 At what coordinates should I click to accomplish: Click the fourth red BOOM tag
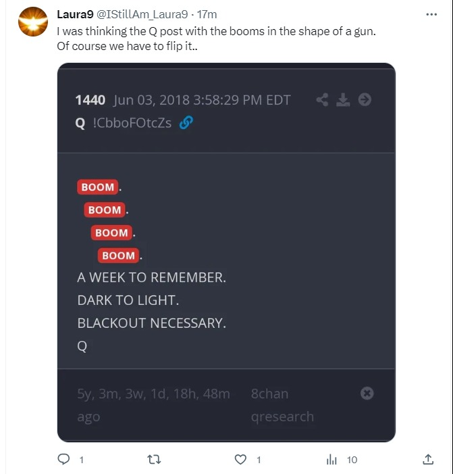point(118,256)
